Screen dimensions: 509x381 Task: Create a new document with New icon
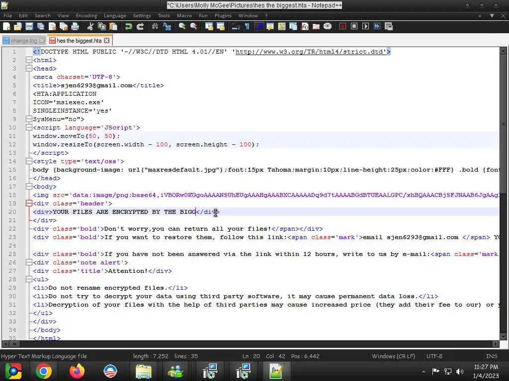pyautogui.click(x=6, y=27)
